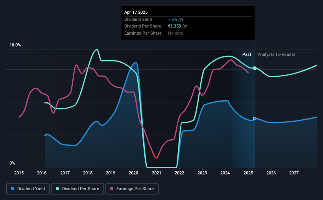This screenshot has height=200, width=323.
Task: Select the Dividend Yield data point marker
Action: coord(255,119)
